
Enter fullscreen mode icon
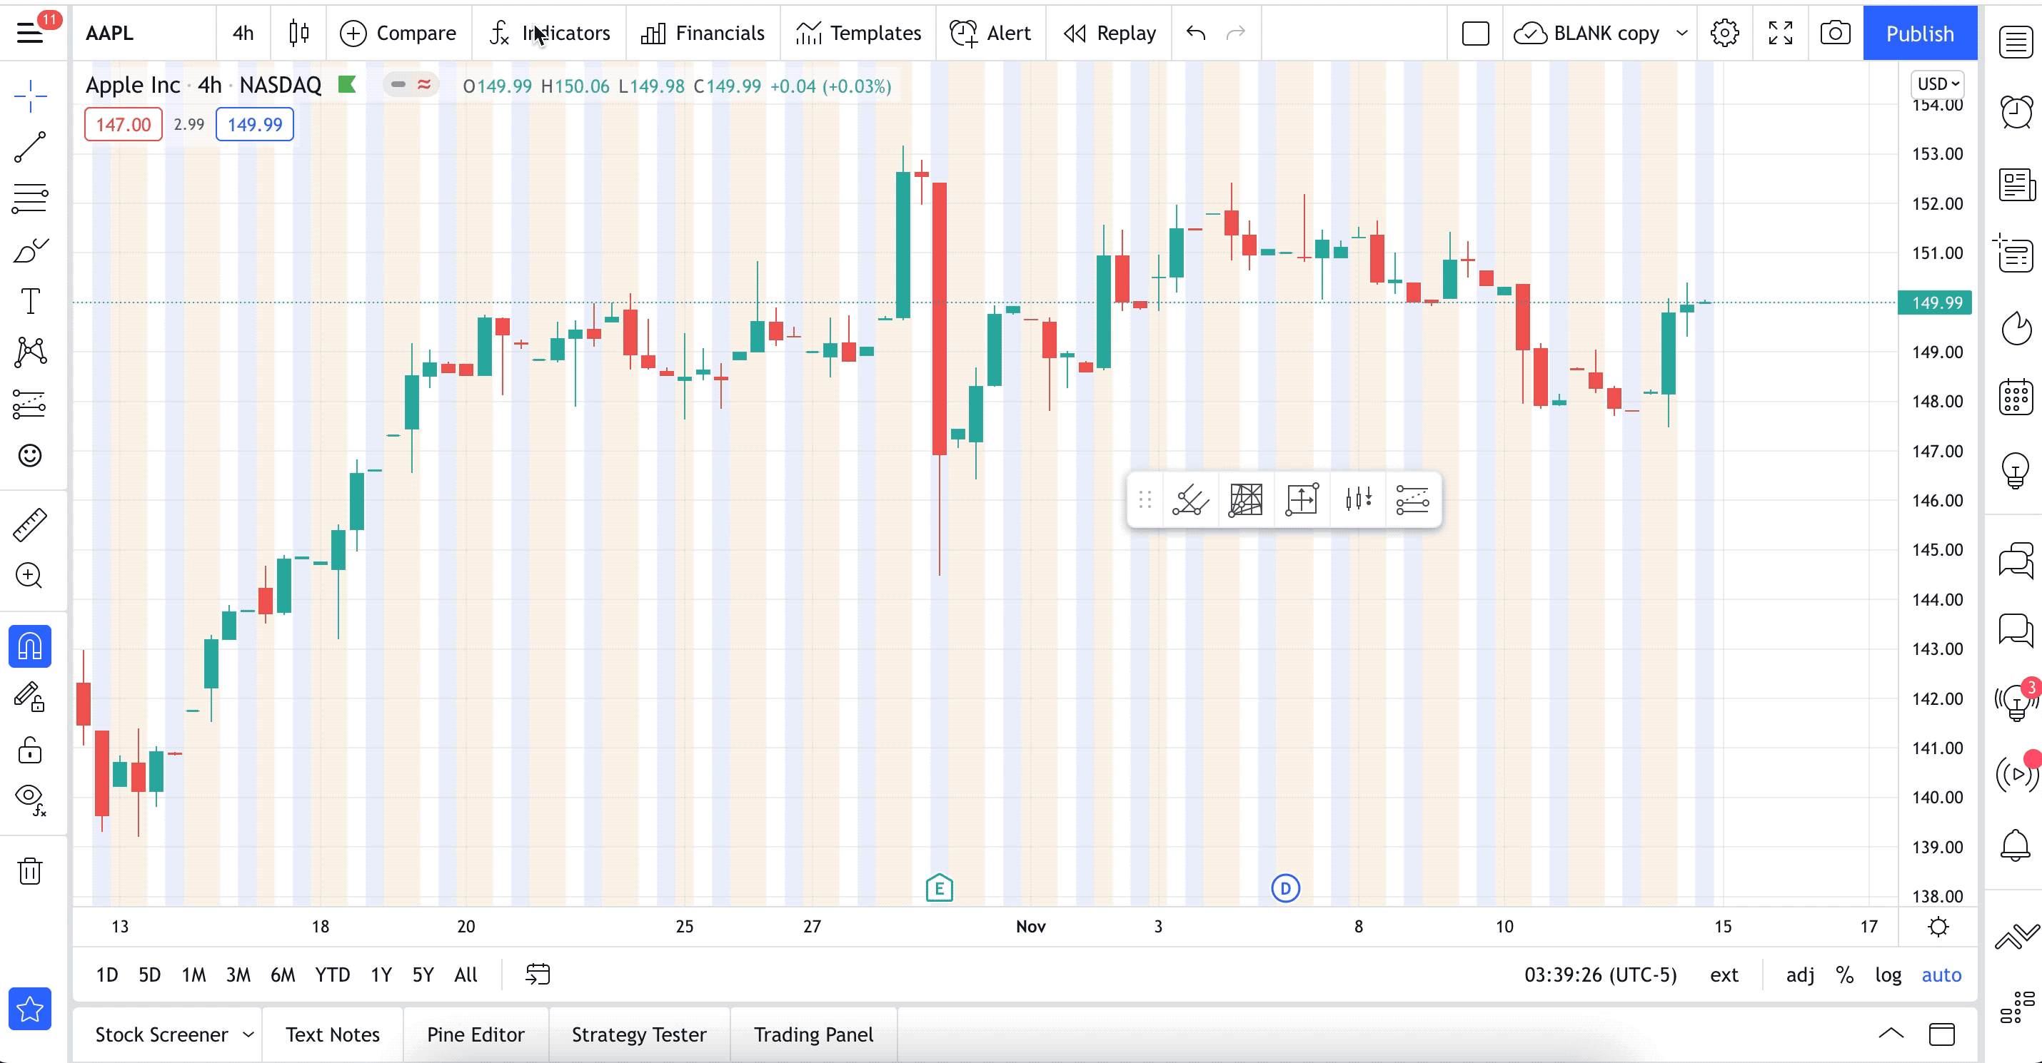coord(1781,34)
